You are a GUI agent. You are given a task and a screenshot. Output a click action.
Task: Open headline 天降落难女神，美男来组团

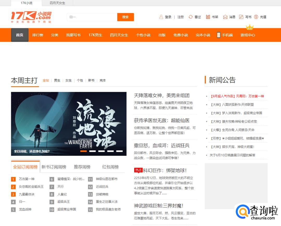coord(162,95)
